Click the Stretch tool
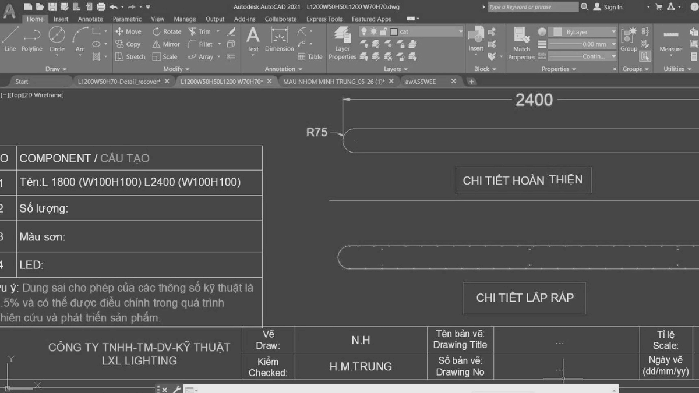Screen dimensions: 699x393 pyautogui.click(x=130, y=57)
